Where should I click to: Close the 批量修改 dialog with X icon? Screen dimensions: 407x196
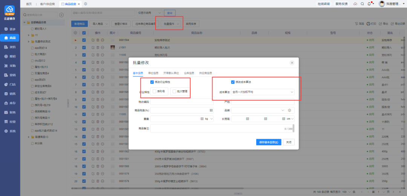pos(292,63)
